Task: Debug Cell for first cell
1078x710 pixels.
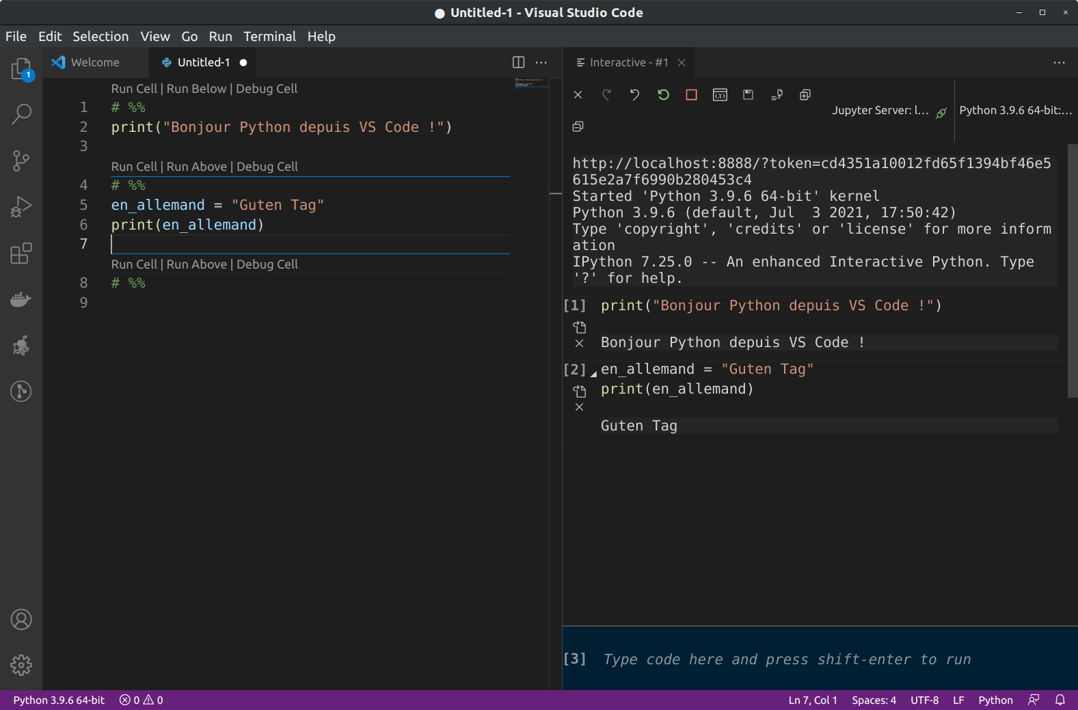Action: coord(267,88)
